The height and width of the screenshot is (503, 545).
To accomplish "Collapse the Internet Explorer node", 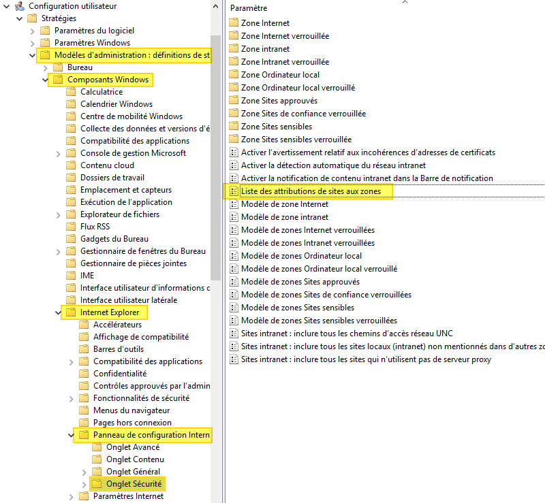I will [x=58, y=312].
